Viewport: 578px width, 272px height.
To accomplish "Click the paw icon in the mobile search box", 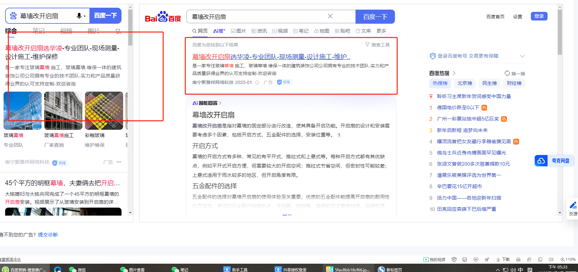I will [13, 16].
